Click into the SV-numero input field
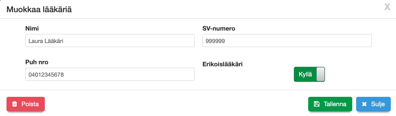Viewport: 396px width, 116px height. click(x=287, y=41)
